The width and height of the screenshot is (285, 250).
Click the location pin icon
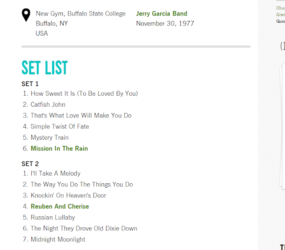[26, 16]
